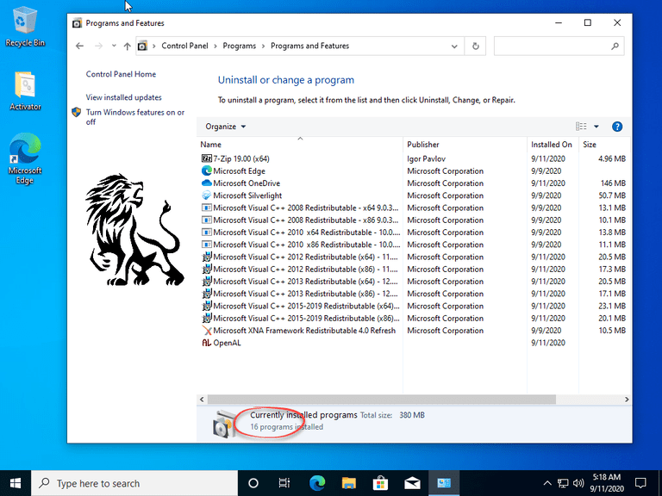
Task: Click the Up one level arrow
Action: 127,46
